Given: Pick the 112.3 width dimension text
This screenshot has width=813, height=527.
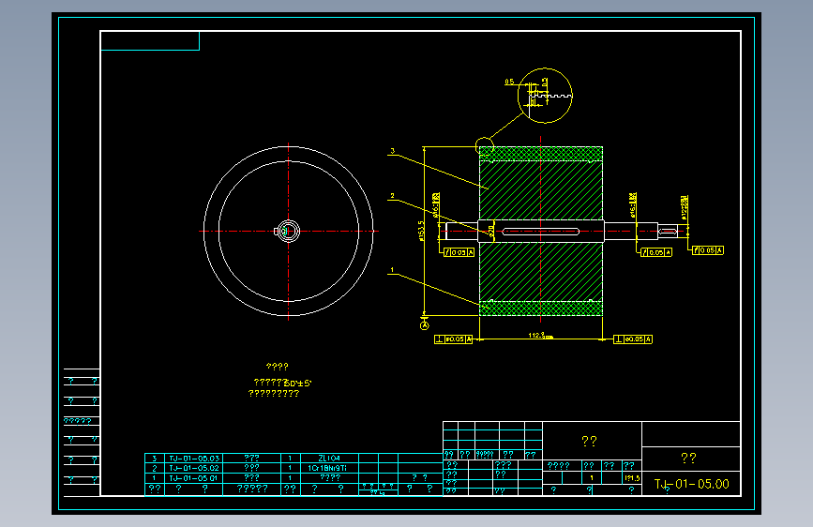Looking at the screenshot, I should point(540,336).
